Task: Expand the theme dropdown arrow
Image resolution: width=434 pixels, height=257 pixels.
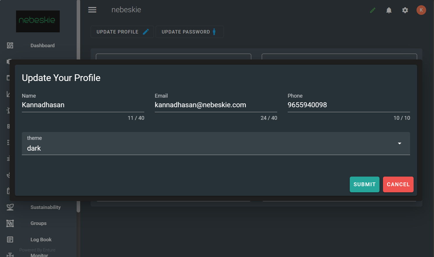Action: point(399,143)
